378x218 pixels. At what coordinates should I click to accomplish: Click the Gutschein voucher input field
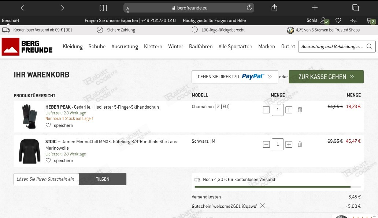click(46, 179)
